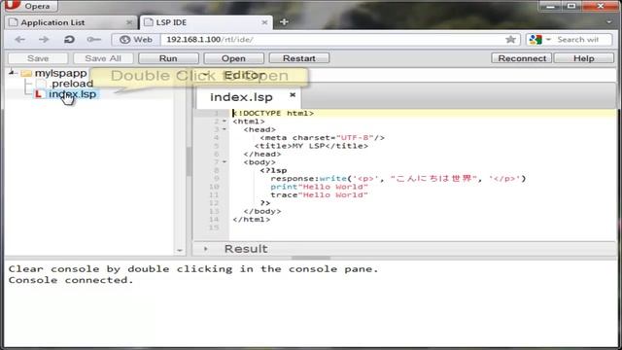Maximize the Opera window
622x350 pixels.
[x=571, y=6]
